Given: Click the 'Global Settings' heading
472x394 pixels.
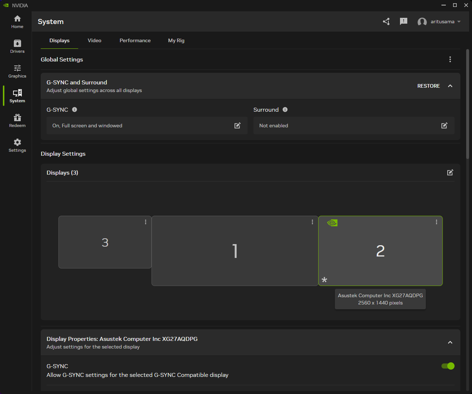Looking at the screenshot, I should (62, 60).
